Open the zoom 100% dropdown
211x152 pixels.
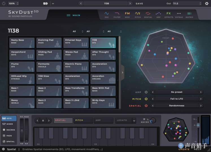tap(13, 3)
